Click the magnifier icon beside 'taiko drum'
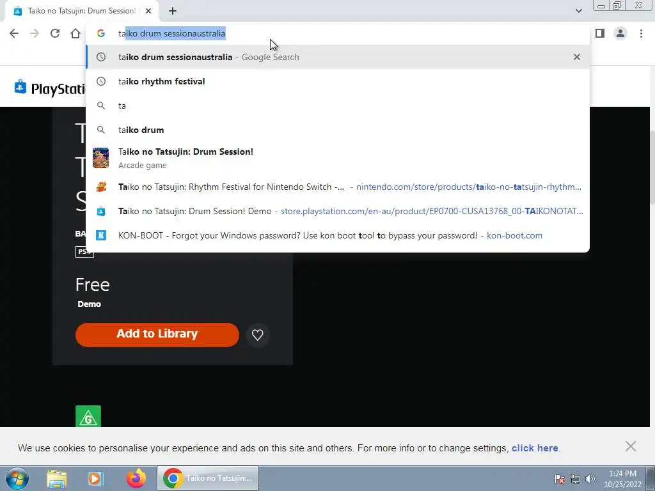The image size is (655, 491). [x=101, y=130]
